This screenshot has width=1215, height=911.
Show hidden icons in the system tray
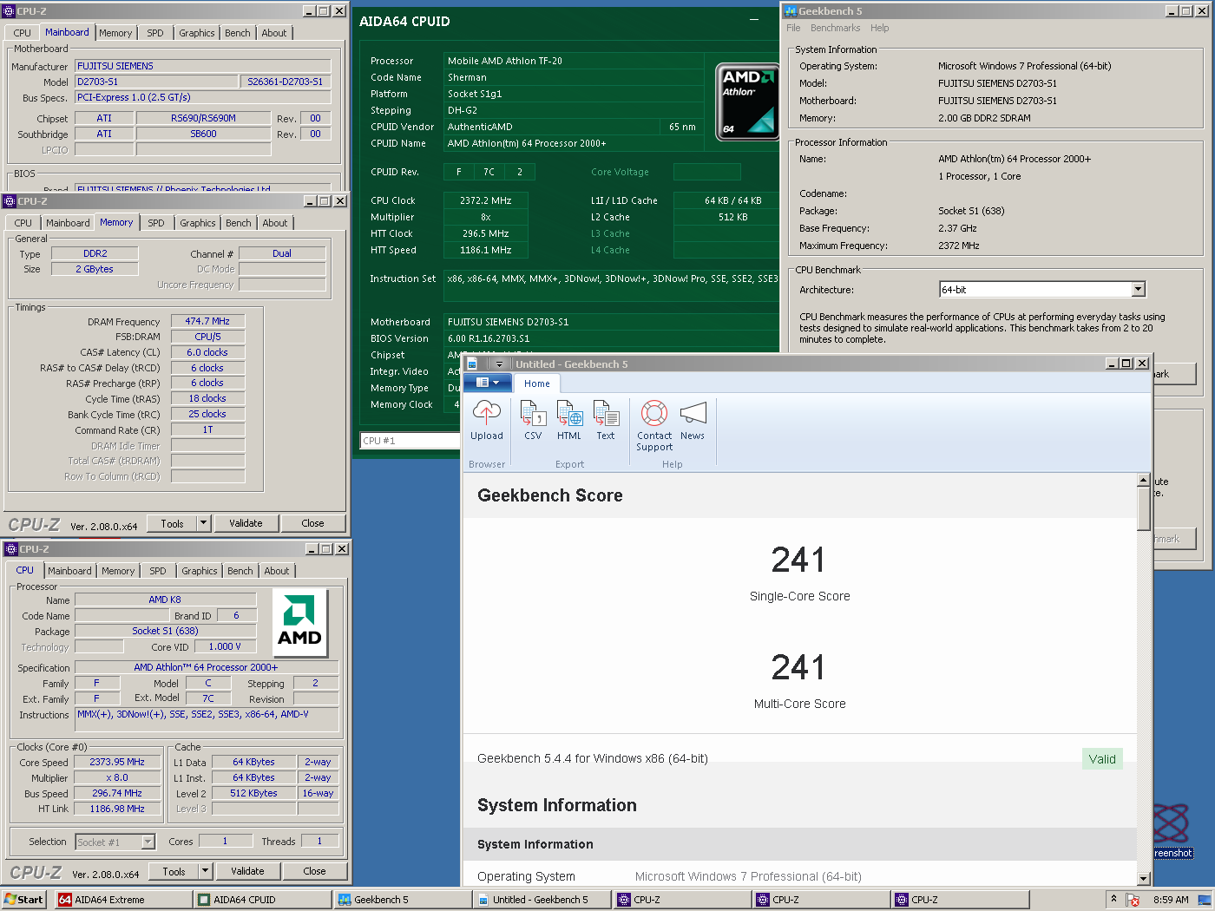(x=1113, y=900)
